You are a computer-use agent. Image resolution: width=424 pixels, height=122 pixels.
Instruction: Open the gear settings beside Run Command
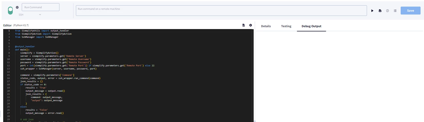click(17, 7)
